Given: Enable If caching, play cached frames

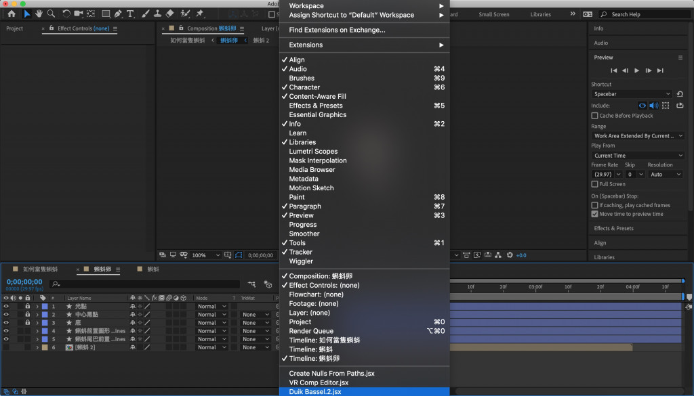Looking at the screenshot, I should click(594, 206).
